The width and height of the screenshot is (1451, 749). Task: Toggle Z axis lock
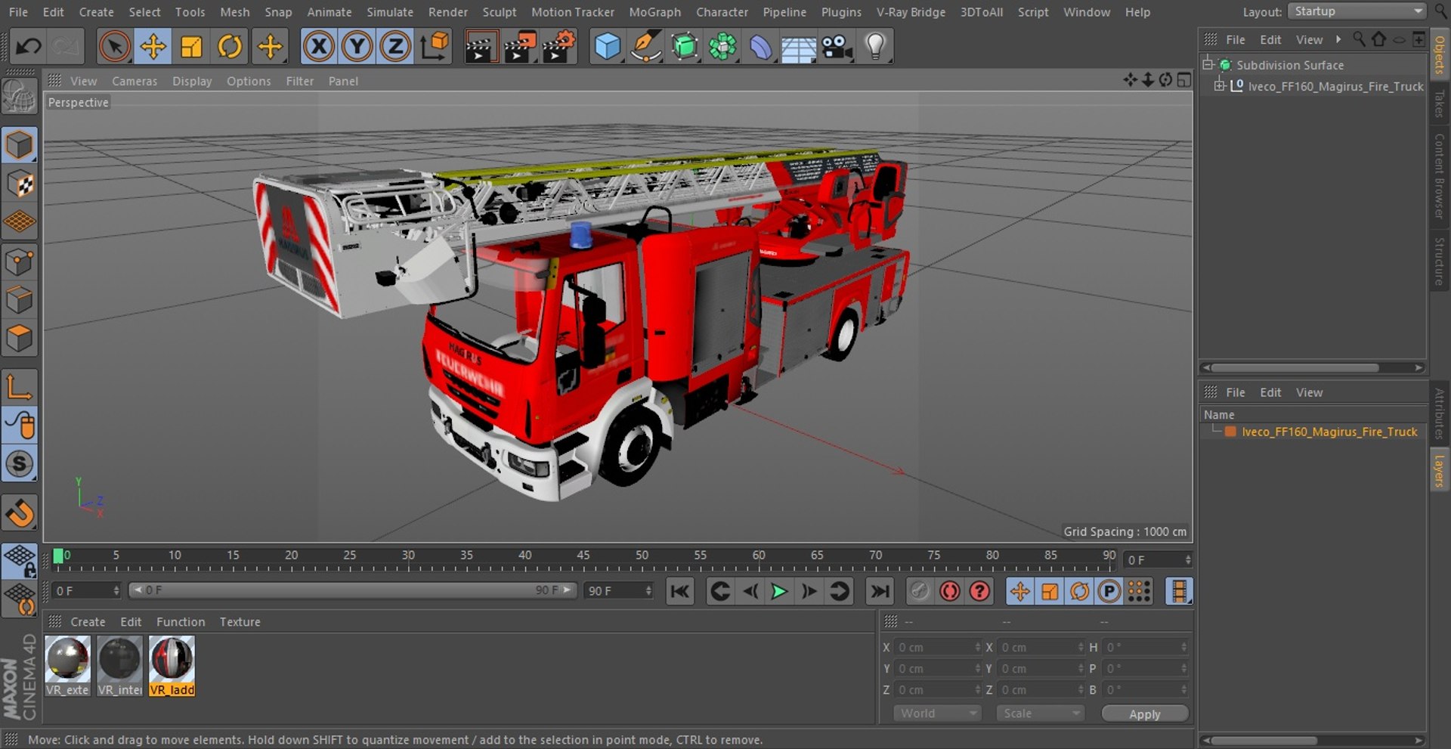(395, 47)
